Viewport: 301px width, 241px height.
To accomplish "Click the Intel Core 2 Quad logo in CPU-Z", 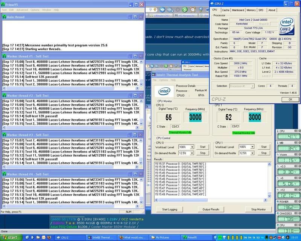I will (287, 26).
